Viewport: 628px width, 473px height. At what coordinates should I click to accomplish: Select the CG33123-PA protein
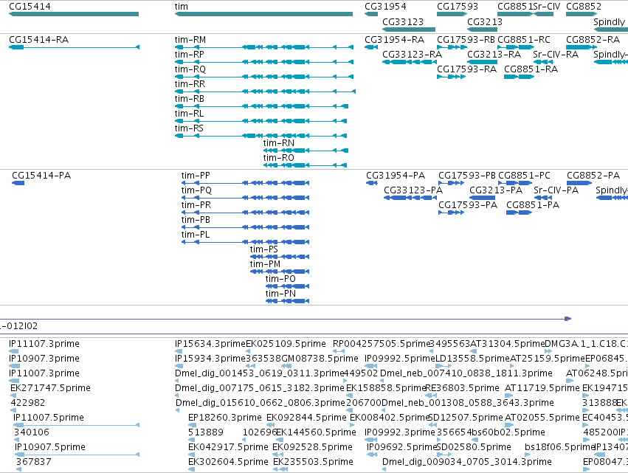pos(410,198)
